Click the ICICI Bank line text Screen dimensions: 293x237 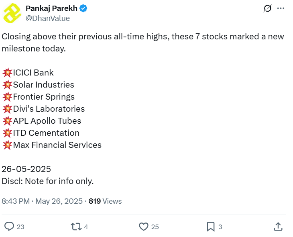click(33, 73)
